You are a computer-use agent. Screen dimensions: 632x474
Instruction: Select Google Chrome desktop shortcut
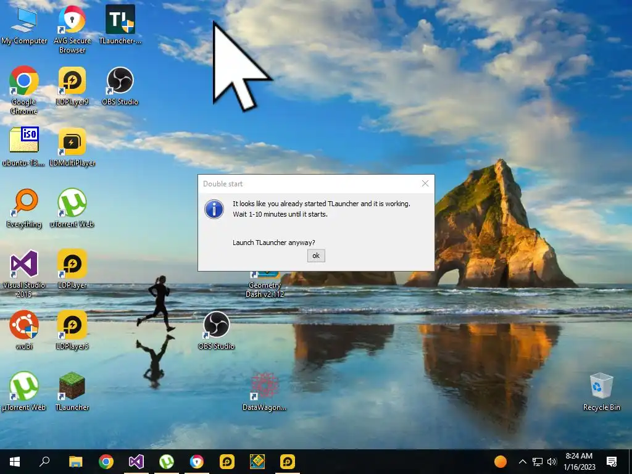click(x=24, y=90)
